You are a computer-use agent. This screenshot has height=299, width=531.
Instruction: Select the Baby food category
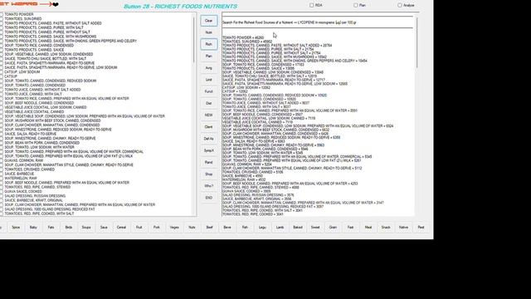click(33, 228)
